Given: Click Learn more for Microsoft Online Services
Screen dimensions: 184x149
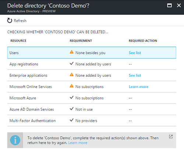Looking at the screenshot, I should 139,87.
